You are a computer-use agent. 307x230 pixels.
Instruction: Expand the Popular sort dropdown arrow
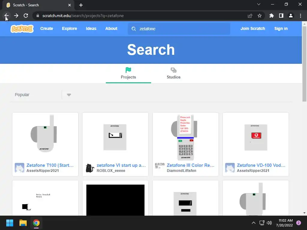coord(69,95)
